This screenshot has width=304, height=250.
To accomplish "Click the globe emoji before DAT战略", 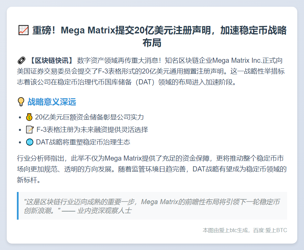I will [x=30, y=142].
